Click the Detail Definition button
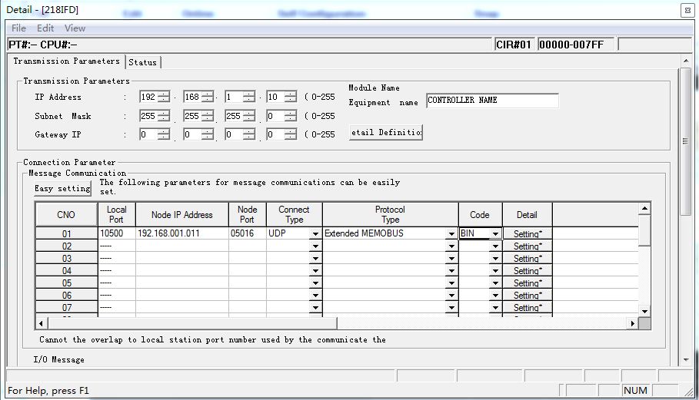The image size is (699, 400). 386,132
